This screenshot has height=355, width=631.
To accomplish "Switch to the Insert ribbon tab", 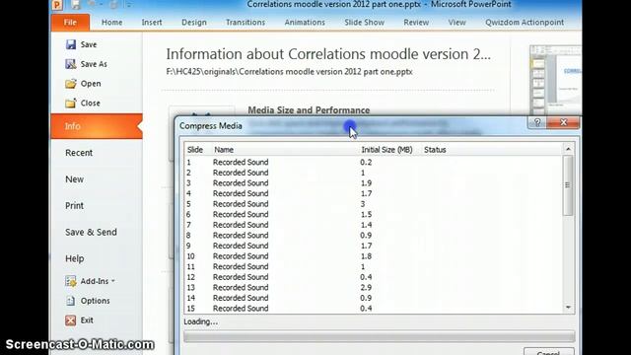I will click(x=152, y=23).
